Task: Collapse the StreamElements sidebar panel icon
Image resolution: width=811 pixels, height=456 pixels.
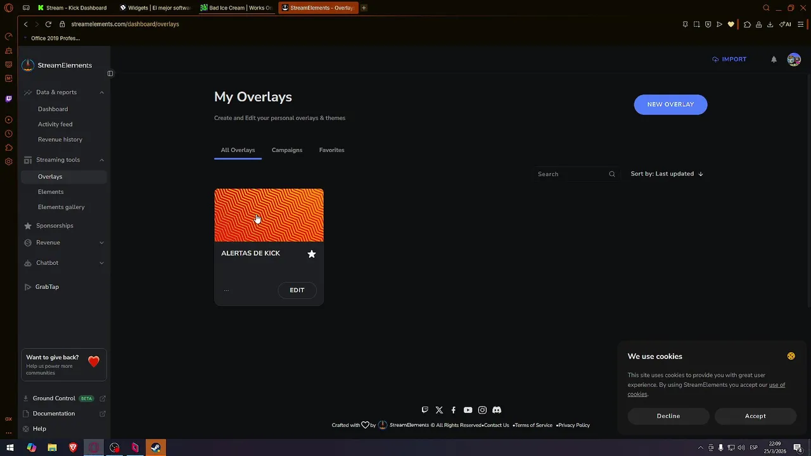Action: point(110,73)
